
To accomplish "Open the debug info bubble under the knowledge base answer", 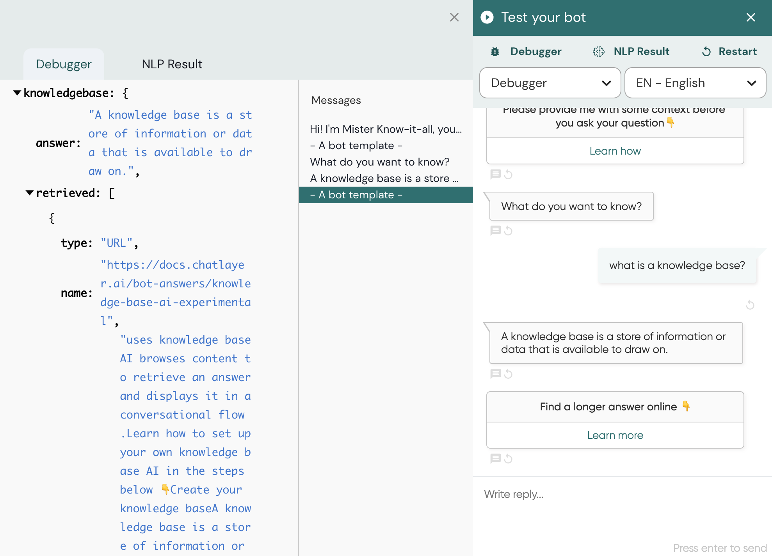I will pos(495,374).
